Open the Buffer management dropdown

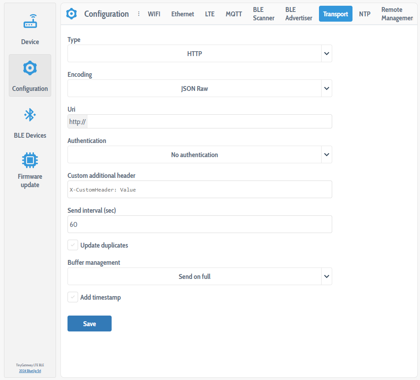(x=199, y=276)
